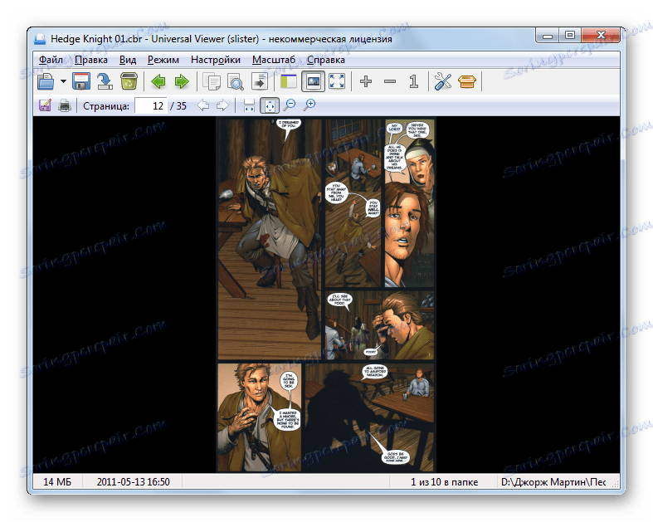Screen dimensions: 653x522
Task: Click the magnifier minus zoom out icon
Action: click(290, 105)
